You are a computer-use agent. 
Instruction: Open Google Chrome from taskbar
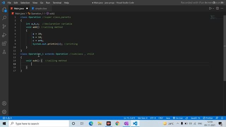(117, 123)
